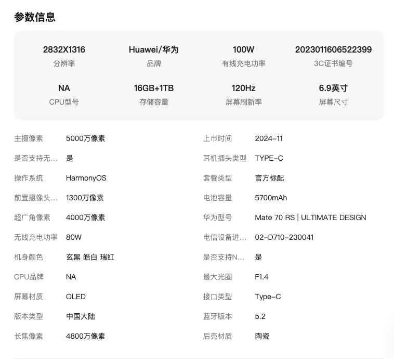Click the truncated 是否支持无... label
This screenshot has height=359, width=394.
tap(35, 158)
